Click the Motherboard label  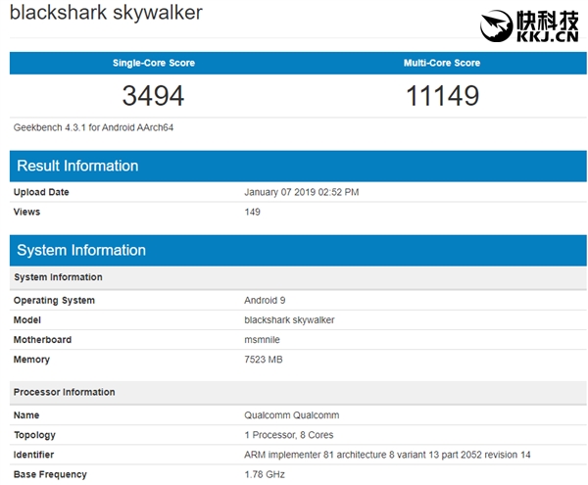[42, 340]
